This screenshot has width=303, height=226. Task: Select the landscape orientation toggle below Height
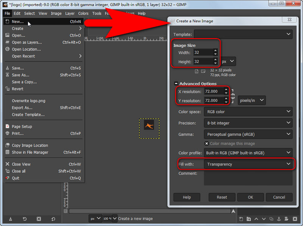pos(203,71)
